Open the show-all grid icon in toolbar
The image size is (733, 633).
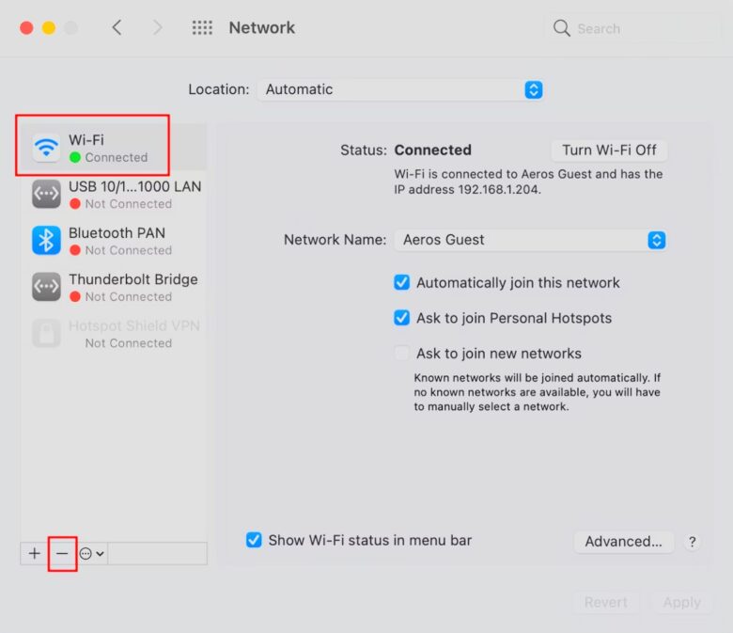202,28
